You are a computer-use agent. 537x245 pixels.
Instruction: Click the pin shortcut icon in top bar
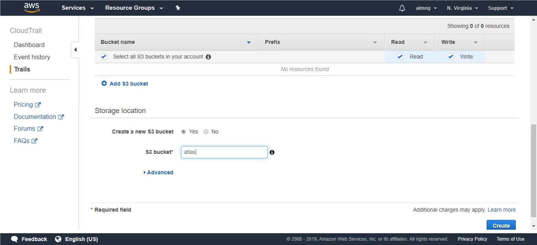pos(178,8)
